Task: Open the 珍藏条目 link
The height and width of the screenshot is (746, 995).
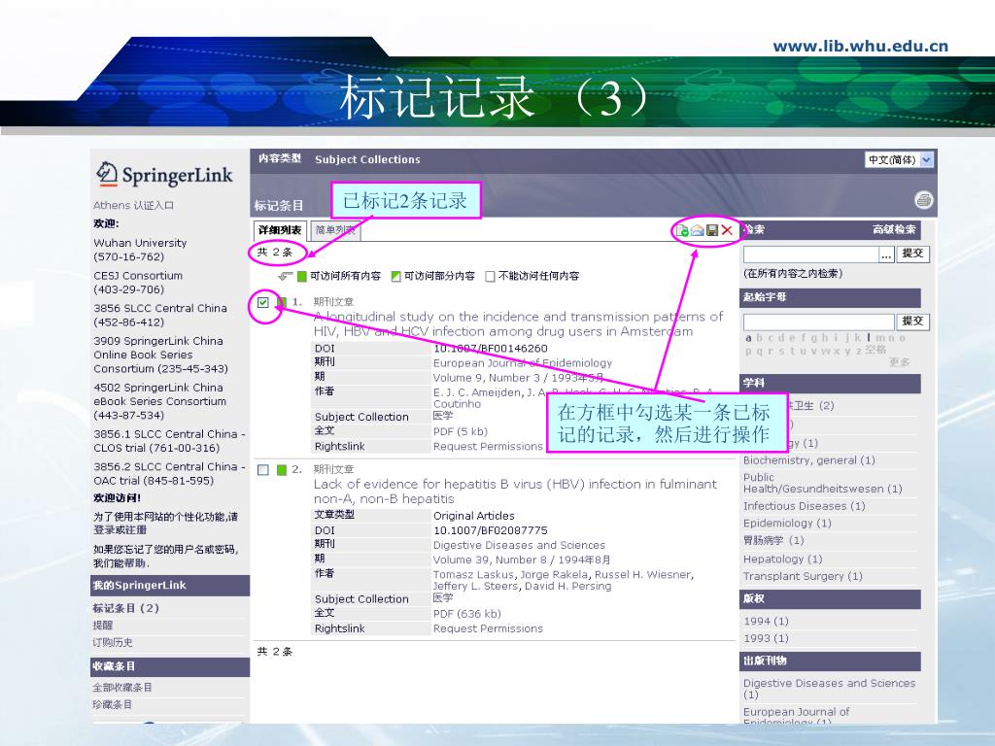Action: (x=113, y=704)
